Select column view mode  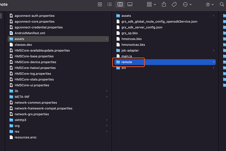[x=120, y=5]
